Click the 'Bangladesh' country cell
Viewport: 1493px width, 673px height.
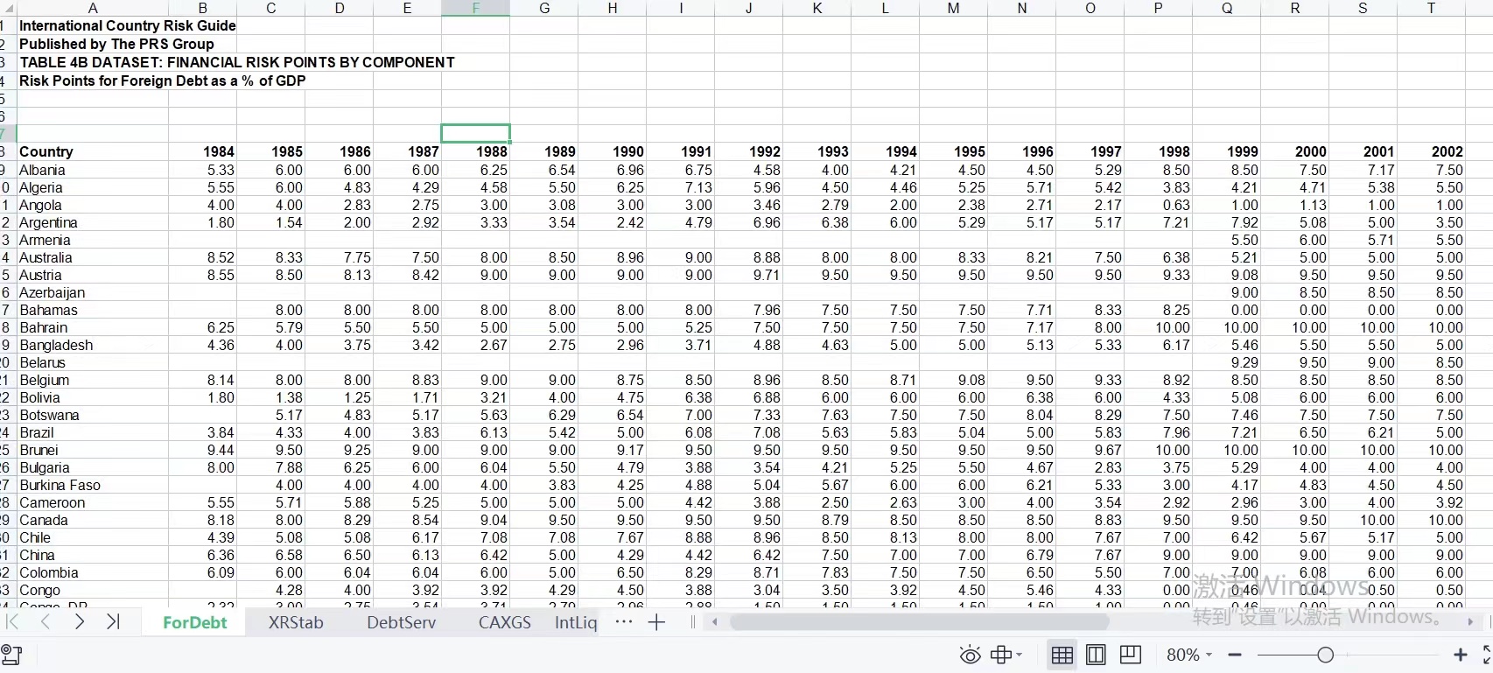coord(93,345)
